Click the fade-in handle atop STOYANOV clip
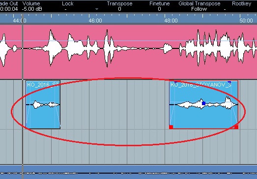The width and height of the screenshot is (257, 179). coord(176,82)
